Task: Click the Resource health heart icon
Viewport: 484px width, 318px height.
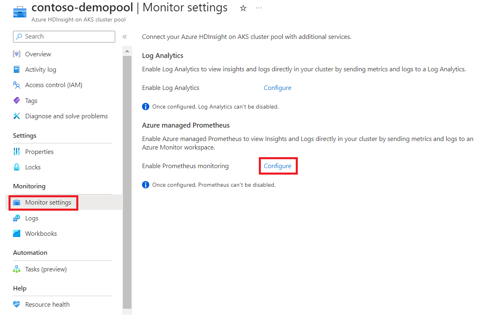Action: coord(17,305)
